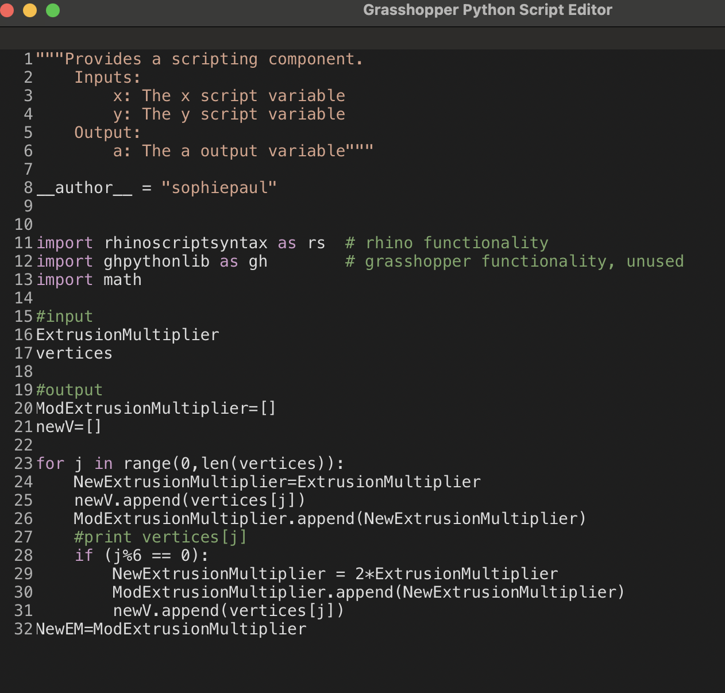Click the import math statement
Viewport: 725px width, 693px height.
(x=89, y=279)
